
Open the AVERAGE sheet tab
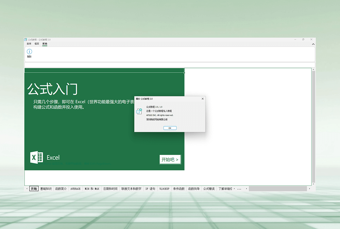(76, 189)
